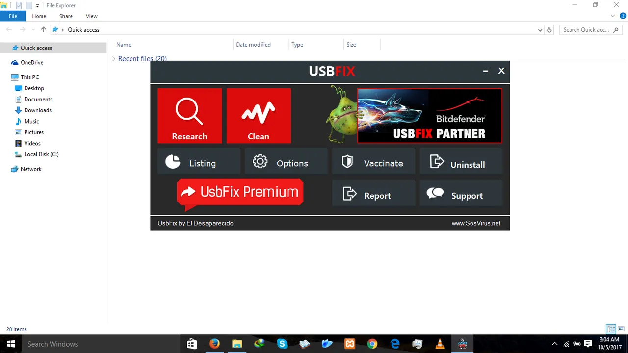Open the Report button in UsbFix

coord(373,194)
